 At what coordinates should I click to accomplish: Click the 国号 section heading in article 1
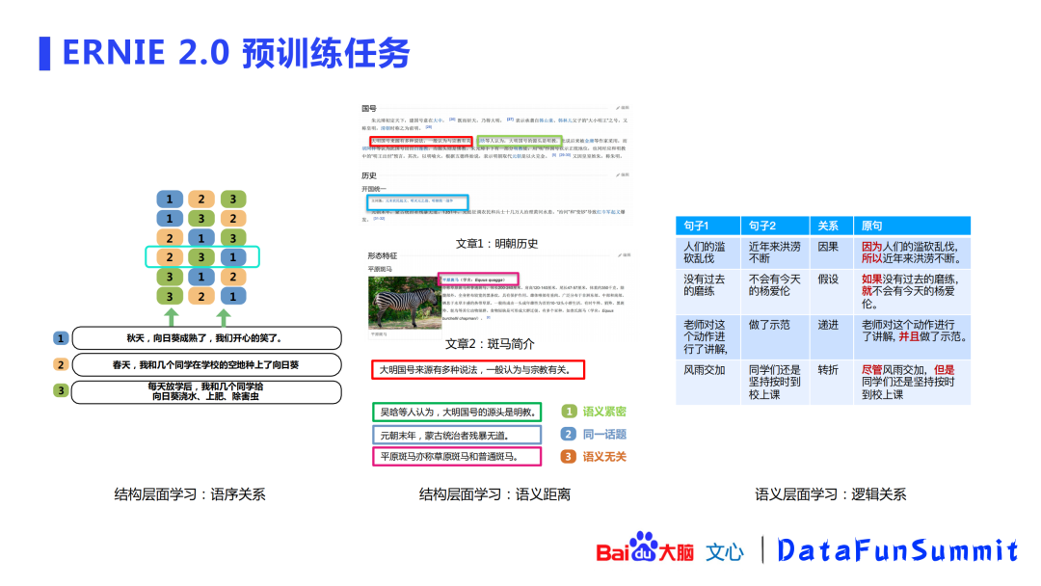(368, 108)
